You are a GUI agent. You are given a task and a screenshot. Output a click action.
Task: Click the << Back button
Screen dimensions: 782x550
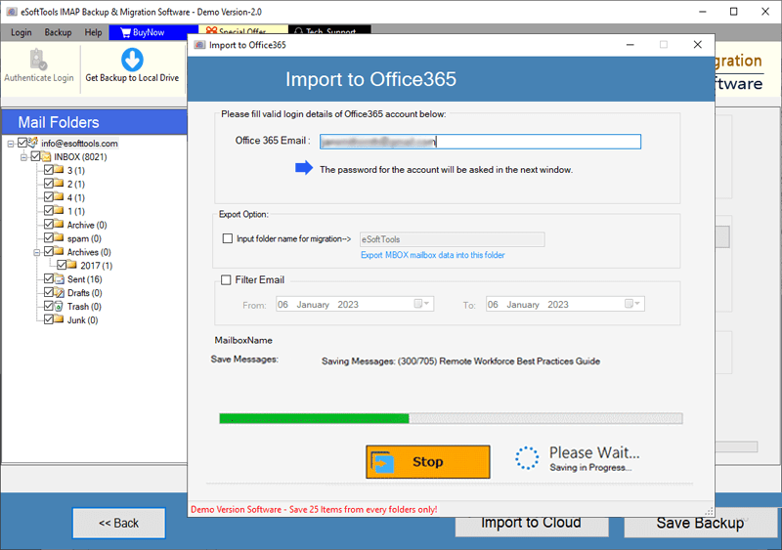[118, 523]
